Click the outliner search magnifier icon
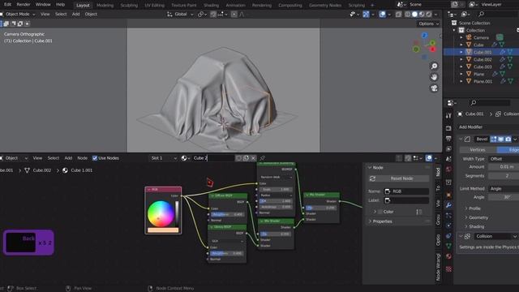 pos(481,14)
